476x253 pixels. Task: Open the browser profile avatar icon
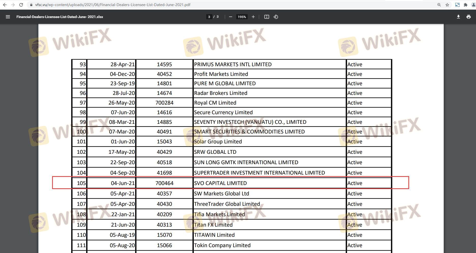click(473, 5)
